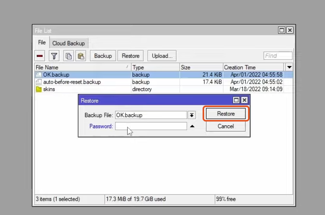Screen dimensions: 325x215
Task: Click into the Password input field
Action: pyautogui.click(x=151, y=126)
